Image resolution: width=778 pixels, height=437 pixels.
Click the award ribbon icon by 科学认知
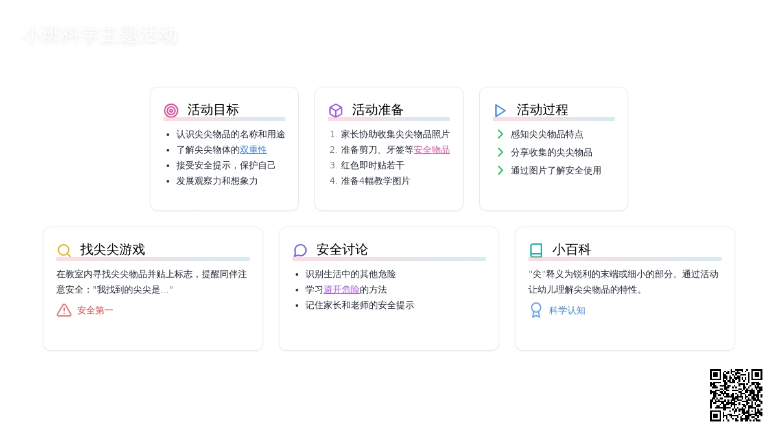click(536, 310)
